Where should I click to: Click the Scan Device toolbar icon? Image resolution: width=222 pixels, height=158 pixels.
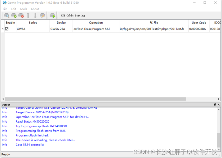(7, 15)
